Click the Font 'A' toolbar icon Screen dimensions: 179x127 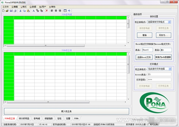(33, 11)
